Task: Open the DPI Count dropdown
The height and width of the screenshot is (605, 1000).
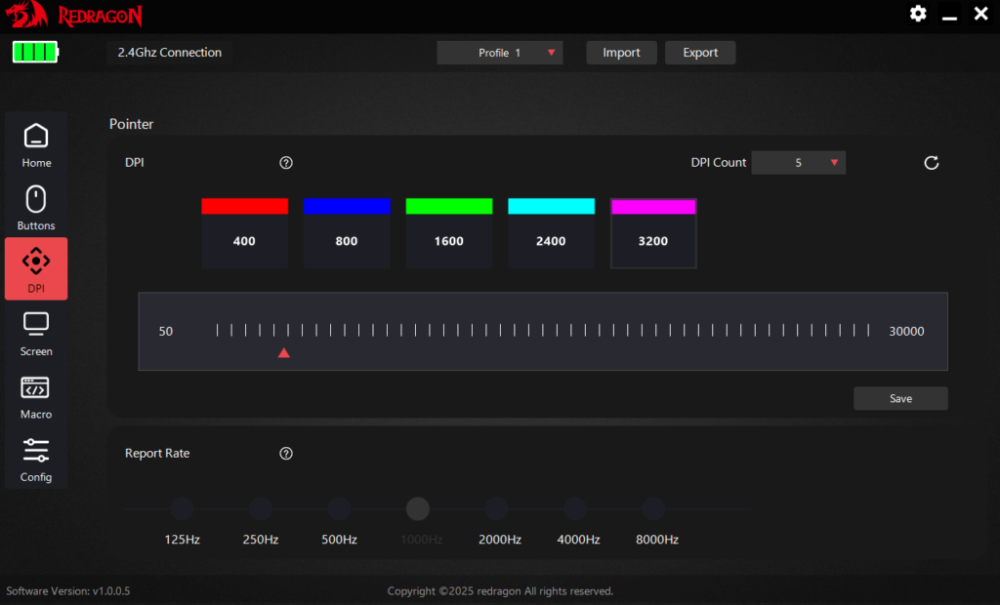Action: coord(798,163)
